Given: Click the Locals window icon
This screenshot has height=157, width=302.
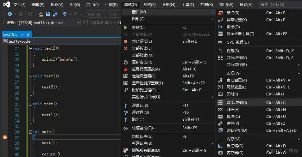Looking at the screenshot, I should pyautogui.click(x=220, y=87).
